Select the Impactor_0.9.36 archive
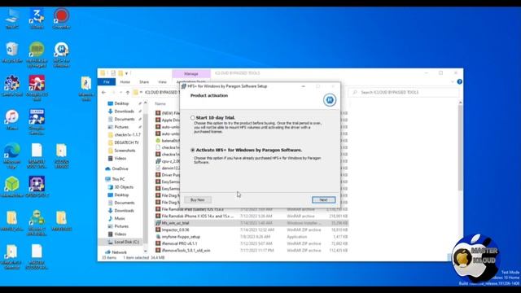The height and width of the screenshot is (293, 521). (x=252, y=230)
